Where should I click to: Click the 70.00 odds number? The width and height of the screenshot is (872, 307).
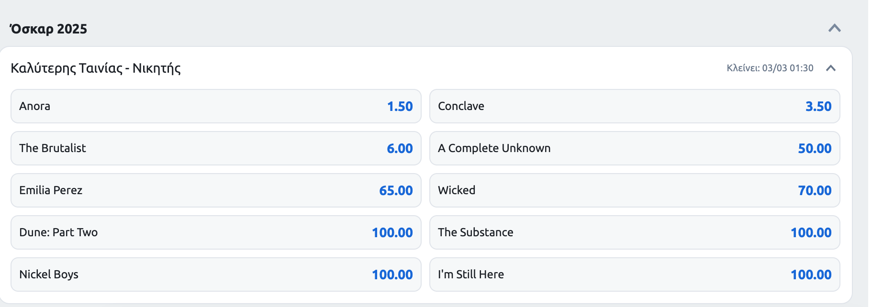(815, 190)
